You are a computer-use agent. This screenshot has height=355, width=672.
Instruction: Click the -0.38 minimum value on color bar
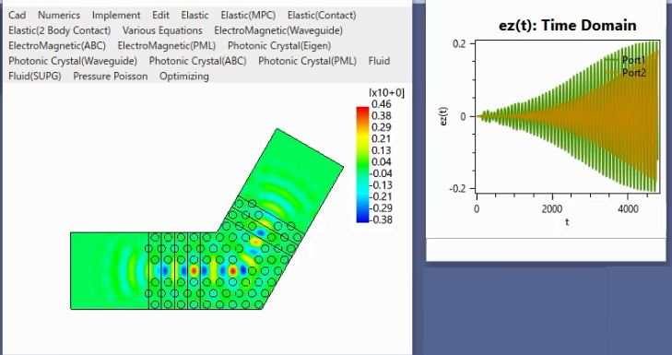pyautogui.click(x=380, y=220)
